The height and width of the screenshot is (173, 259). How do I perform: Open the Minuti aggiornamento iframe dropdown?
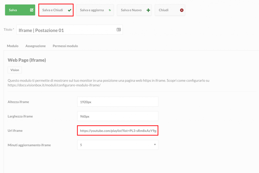coord(118,145)
